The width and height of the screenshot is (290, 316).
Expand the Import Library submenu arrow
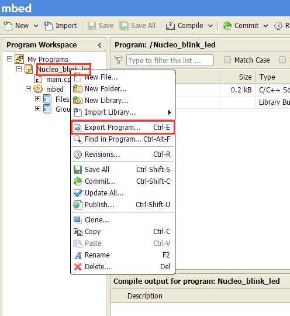(x=170, y=112)
